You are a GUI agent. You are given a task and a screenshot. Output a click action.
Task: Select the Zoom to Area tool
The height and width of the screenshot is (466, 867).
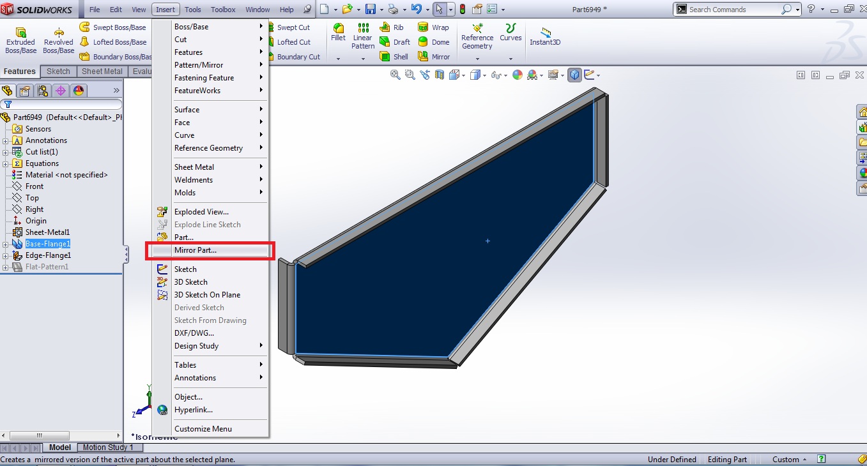(409, 75)
